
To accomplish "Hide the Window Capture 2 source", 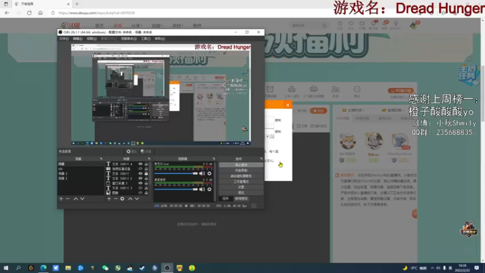I will 141,183.
